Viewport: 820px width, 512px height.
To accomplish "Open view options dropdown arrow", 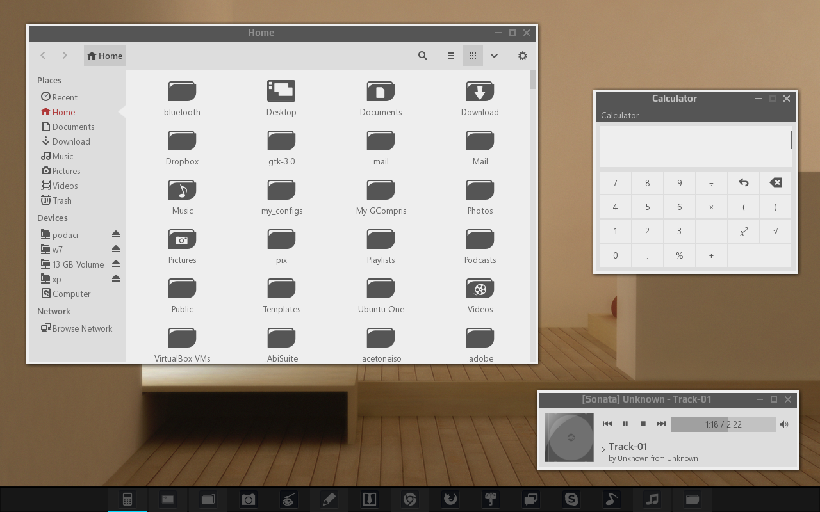I will pyautogui.click(x=494, y=56).
